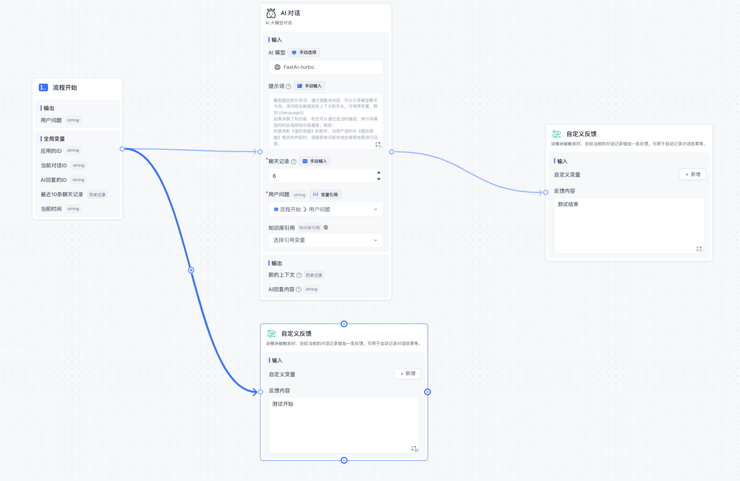Open the FastAI-turbo model selector
The image size is (740, 481).
point(326,67)
